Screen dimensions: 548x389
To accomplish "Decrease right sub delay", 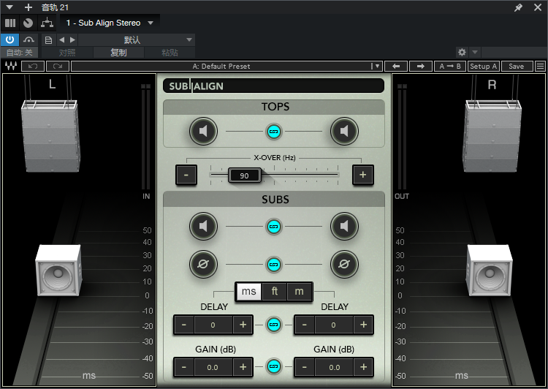I will 305,325.
